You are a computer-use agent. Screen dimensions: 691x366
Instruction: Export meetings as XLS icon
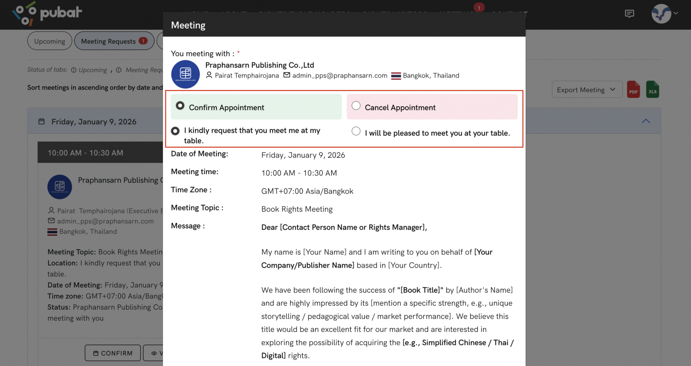(x=652, y=90)
